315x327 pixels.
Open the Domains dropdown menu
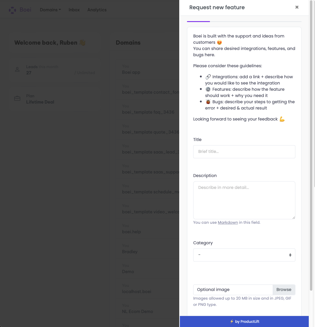click(x=50, y=10)
